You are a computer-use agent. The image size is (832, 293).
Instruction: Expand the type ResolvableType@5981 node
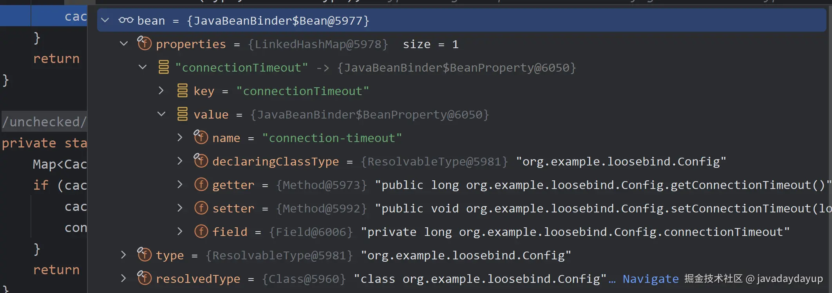click(x=123, y=255)
